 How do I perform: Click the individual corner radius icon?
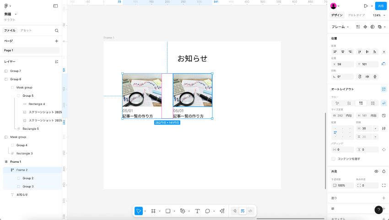384,186
